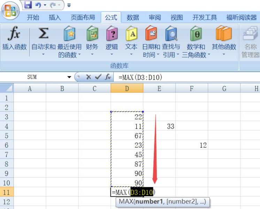Select the highlighted column D header
Image resolution: width=260 pixels, height=209 pixels.
tap(127, 88)
